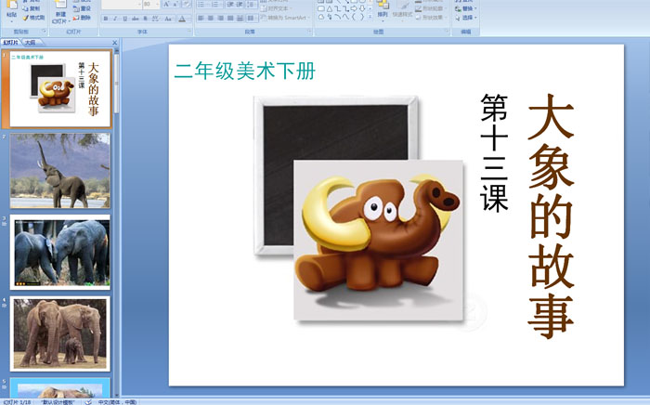Click the thumbnail pane scroll-down arrow
650x405 pixels.
coord(116,395)
